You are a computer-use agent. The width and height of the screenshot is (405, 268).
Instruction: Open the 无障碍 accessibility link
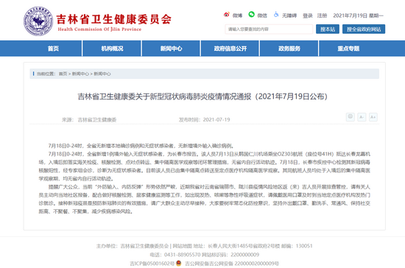click(x=289, y=15)
